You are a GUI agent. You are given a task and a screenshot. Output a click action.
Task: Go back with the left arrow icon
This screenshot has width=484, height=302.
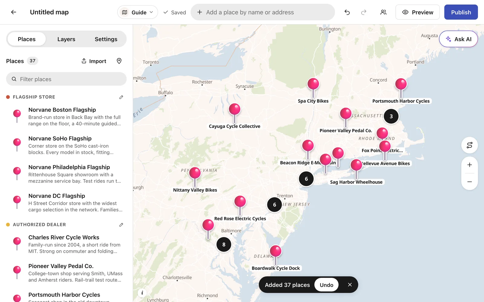(x=13, y=12)
